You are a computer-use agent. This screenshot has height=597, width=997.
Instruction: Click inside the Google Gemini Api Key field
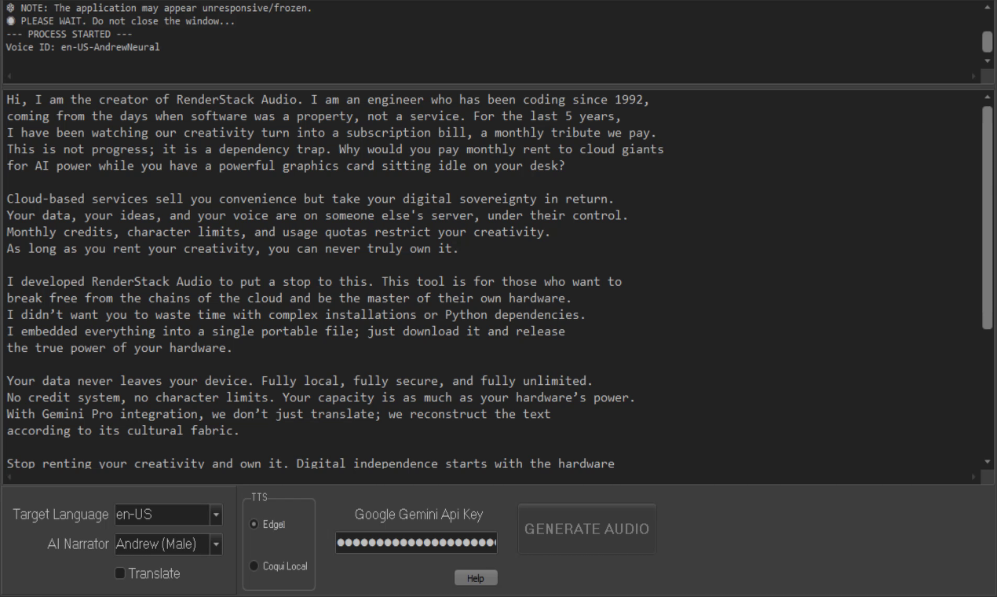(416, 542)
